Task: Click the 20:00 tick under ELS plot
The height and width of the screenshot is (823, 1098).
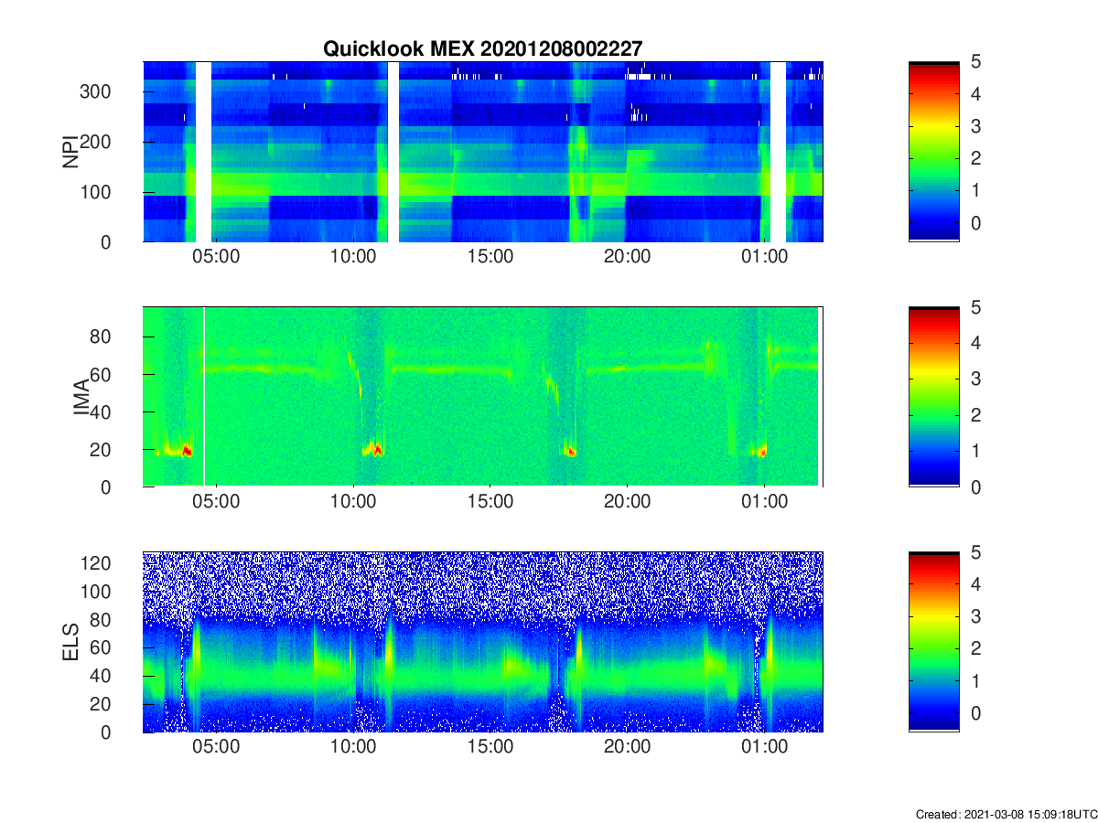Action: click(x=628, y=747)
